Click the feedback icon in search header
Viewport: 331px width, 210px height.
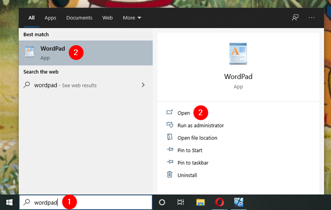(295, 17)
